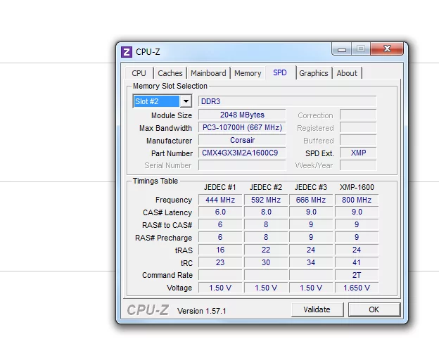Open the Mainboard tab
The image size is (439, 358).
pyautogui.click(x=208, y=73)
